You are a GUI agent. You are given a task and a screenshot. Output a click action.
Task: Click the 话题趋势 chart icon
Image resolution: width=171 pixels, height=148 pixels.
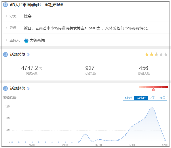coord(5,88)
